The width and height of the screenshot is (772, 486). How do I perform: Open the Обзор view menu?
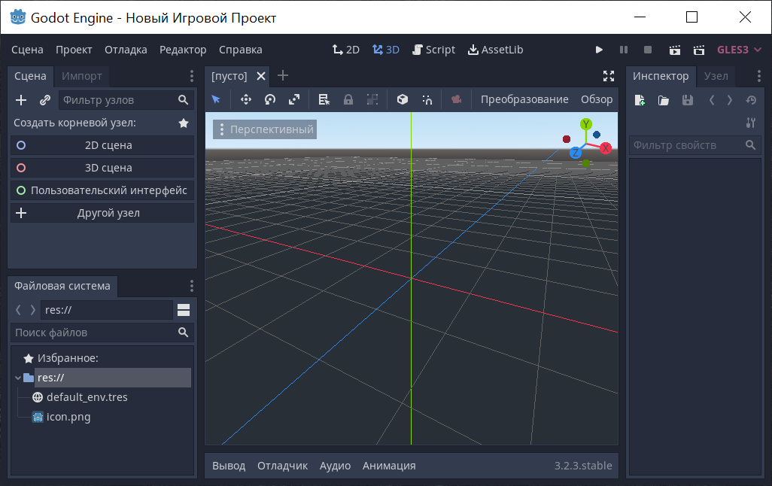click(x=597, y=99)
